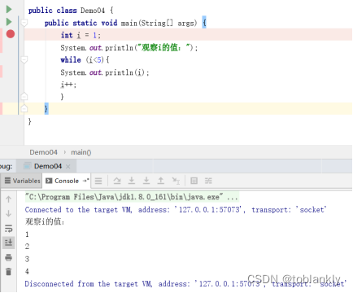The image size is (353, 293).
Task: Open the Evaluate Expression calculator icon
Action: coord(194,181)
